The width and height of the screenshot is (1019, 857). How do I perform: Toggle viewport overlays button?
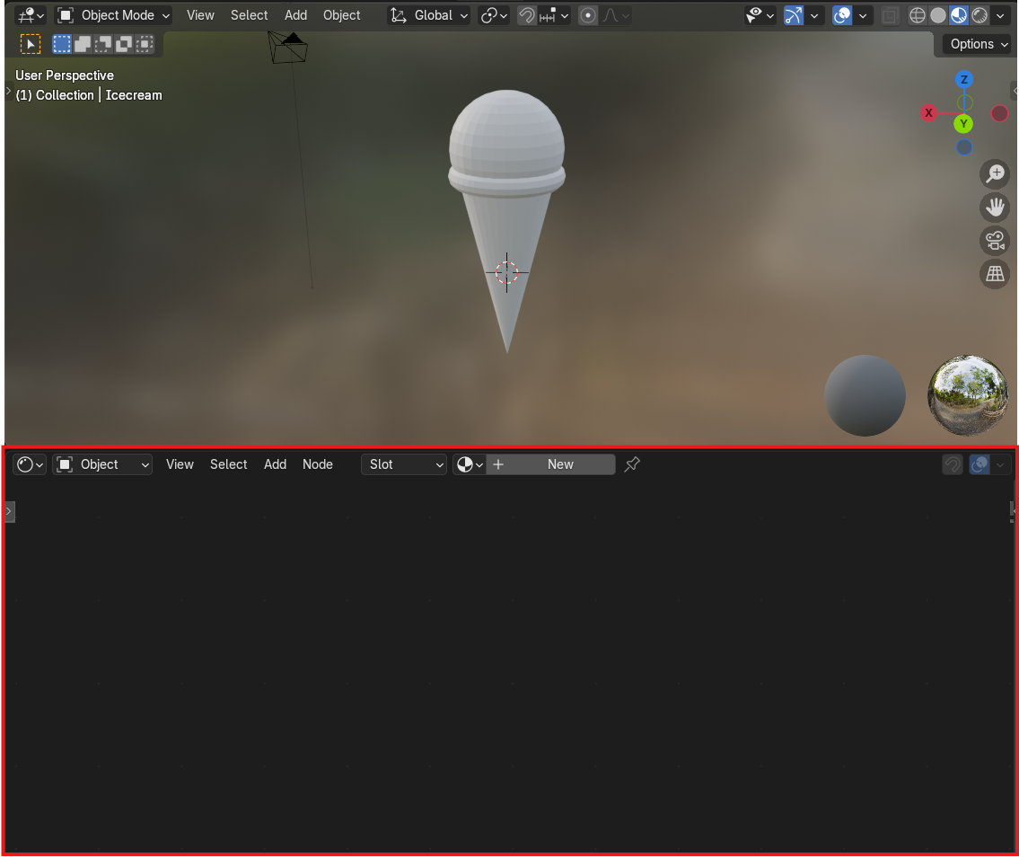[842, 15]
